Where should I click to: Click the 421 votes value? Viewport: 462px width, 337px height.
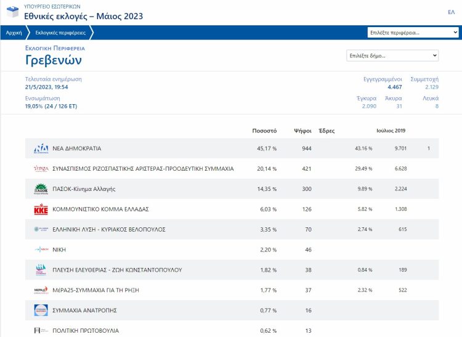point(307,169)
